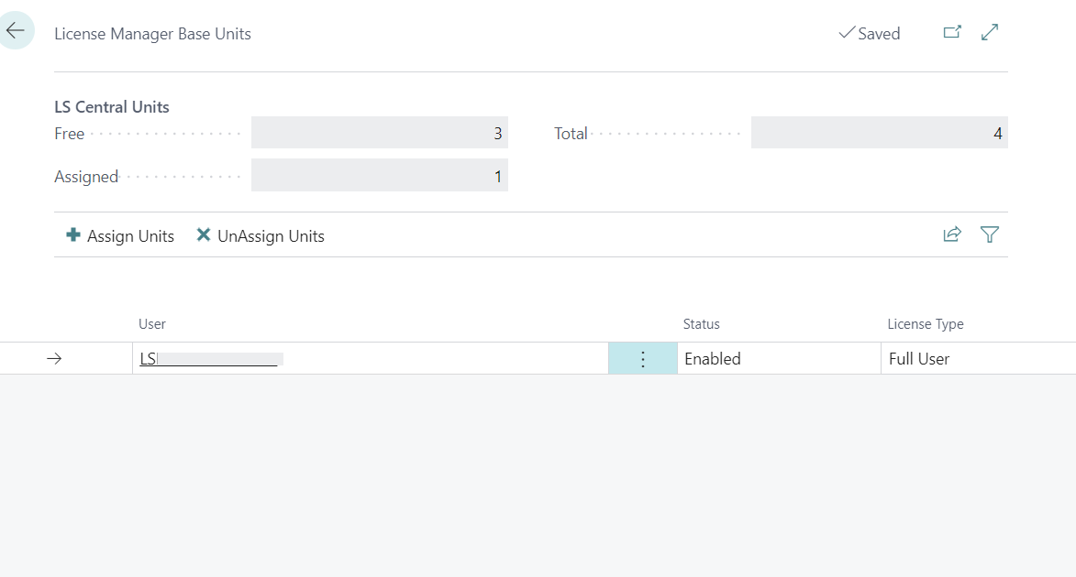Click the Free units field
Screen dimensions: 1076x577
tap(379, 133)
